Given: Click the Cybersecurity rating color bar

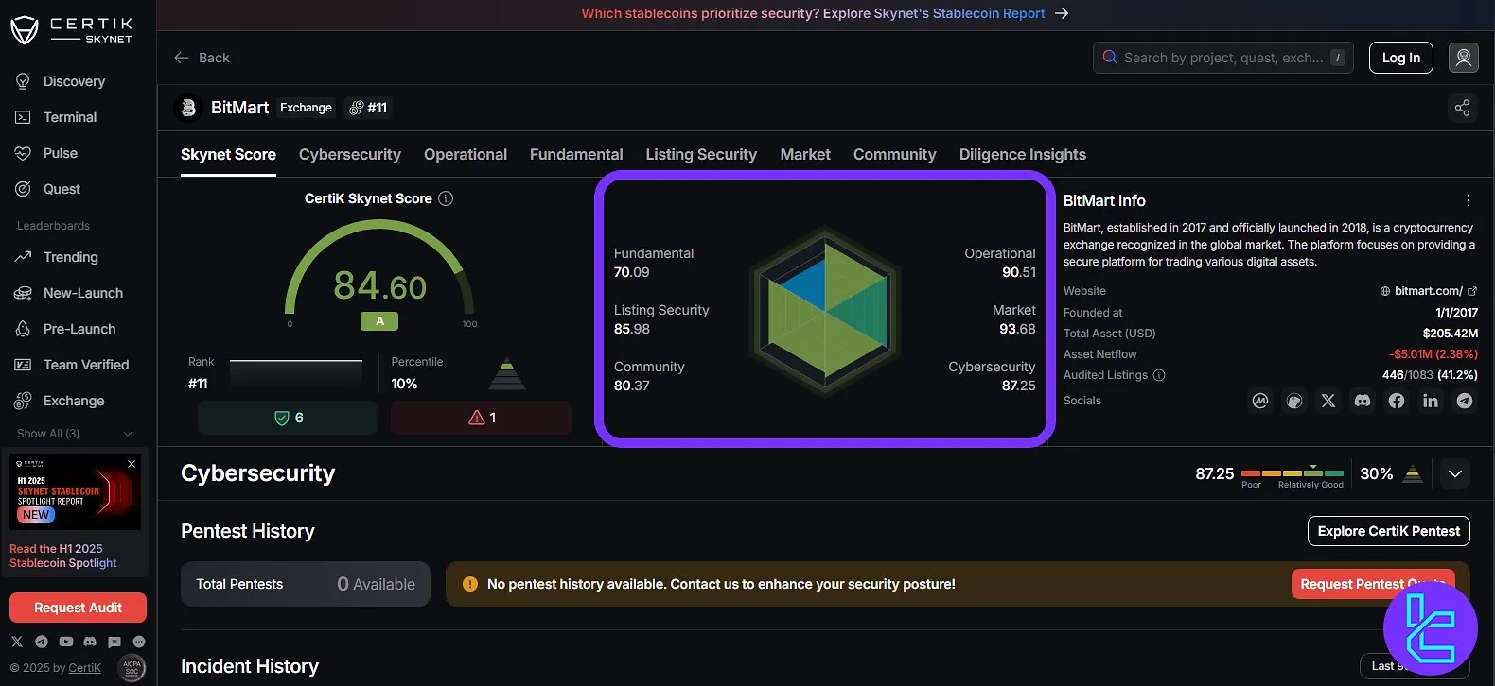Looking at the screenshot, I should click(1293, 472).
